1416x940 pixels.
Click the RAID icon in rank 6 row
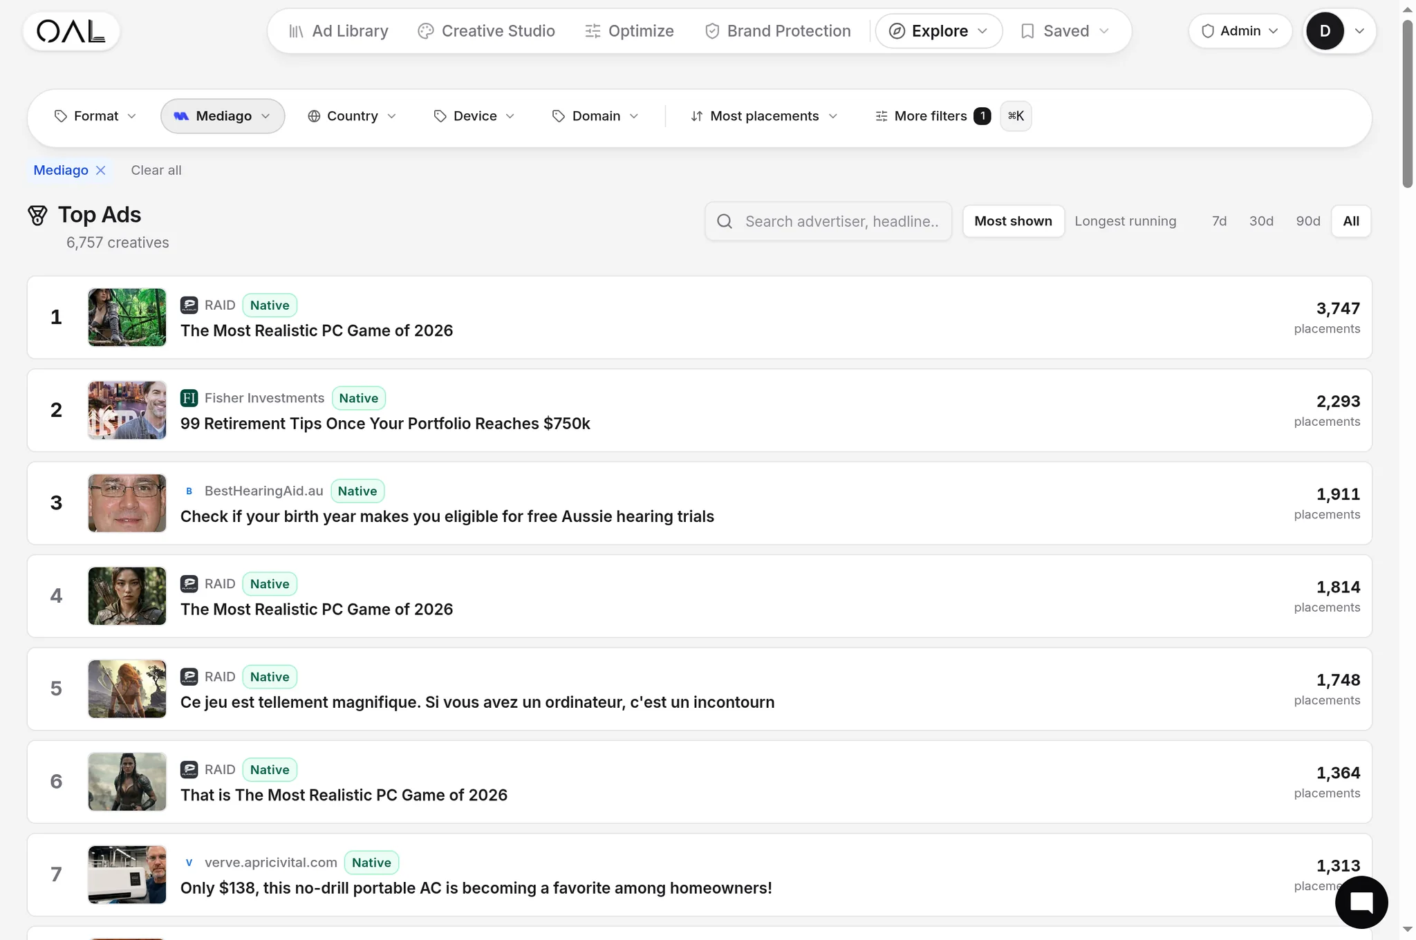[x=189, y=769]
